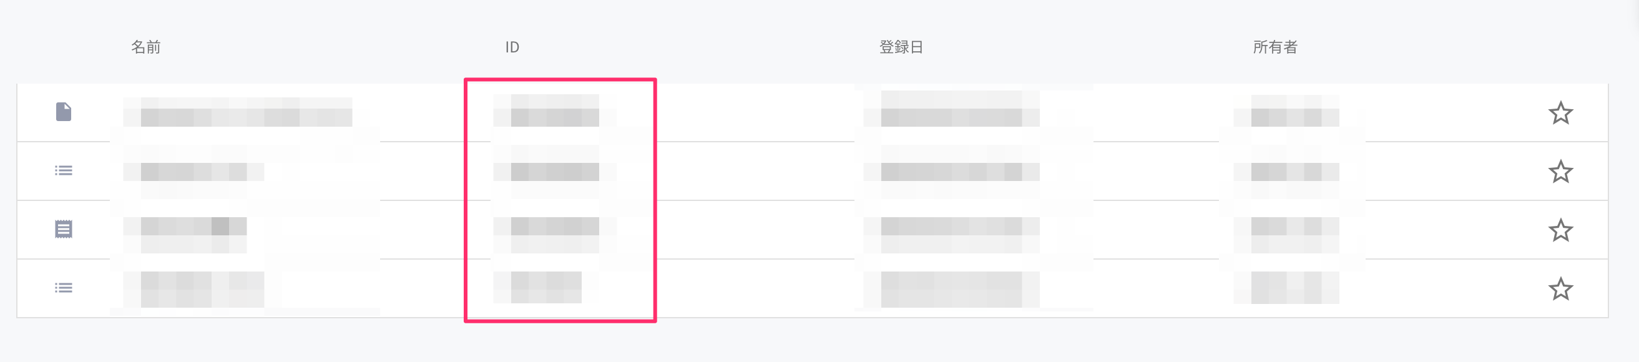Toggle the favorite star on second row
Screen dimensions: 1639x362
click(x=1560, y=172)
